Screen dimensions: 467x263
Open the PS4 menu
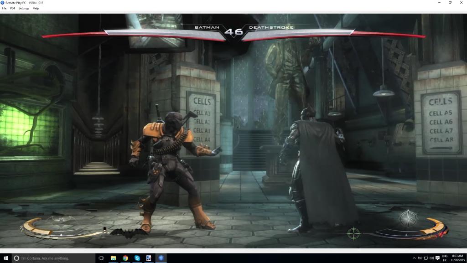[13, 8]
